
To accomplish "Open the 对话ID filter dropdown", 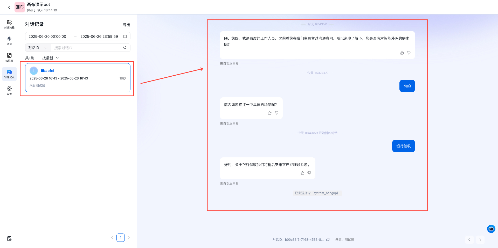I will point(38,48).
